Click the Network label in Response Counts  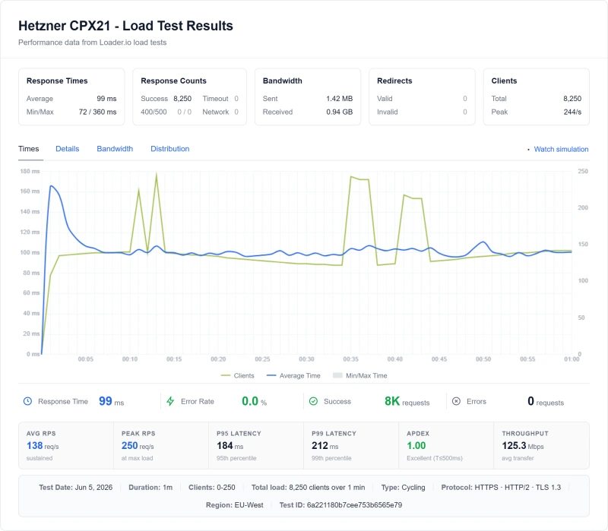click(x=216, y=112)
